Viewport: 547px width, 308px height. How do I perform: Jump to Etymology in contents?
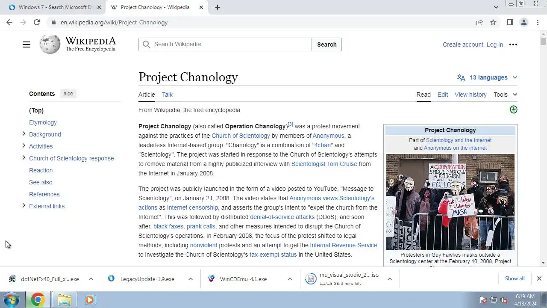click(x=43, y=122)
